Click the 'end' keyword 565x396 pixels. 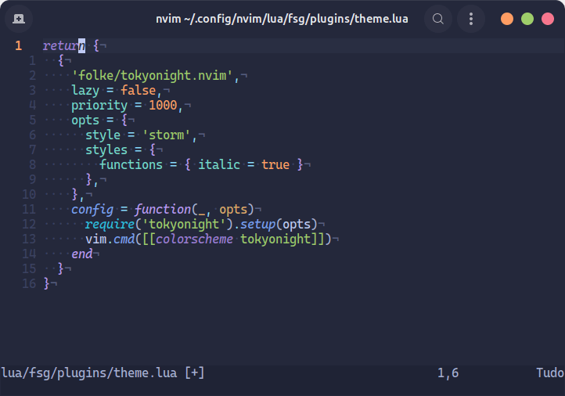82,254
